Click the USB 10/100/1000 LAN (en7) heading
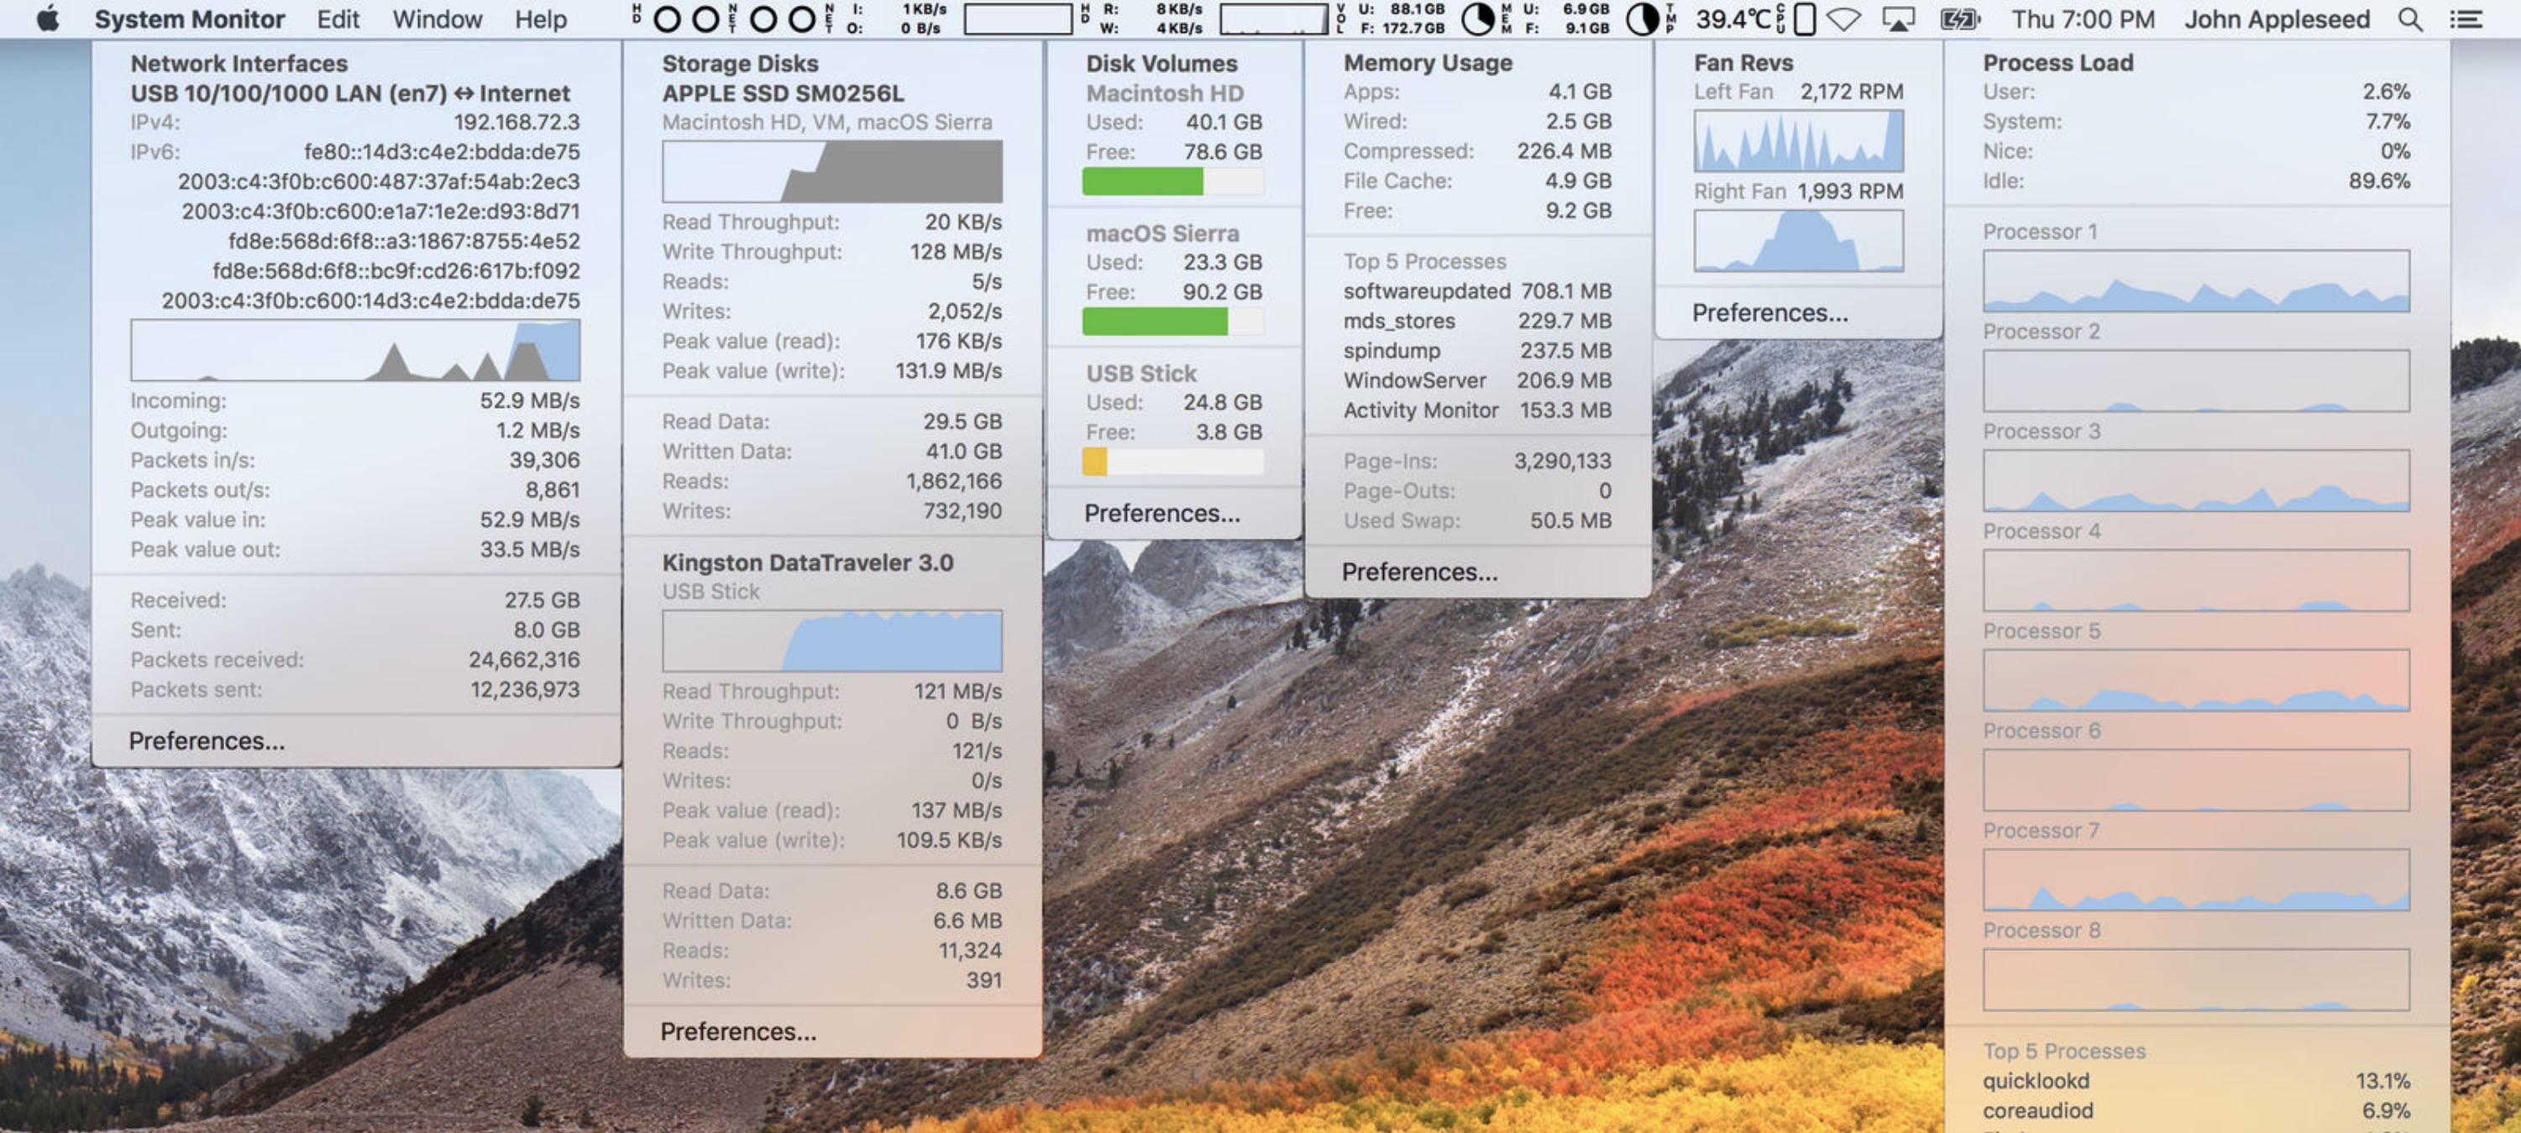The image size is (2521, 1133). click(x=349, y=93)
